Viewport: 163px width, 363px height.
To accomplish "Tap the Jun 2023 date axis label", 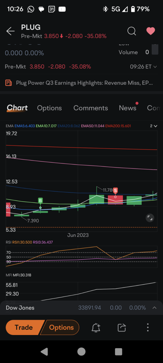I will [78, 235].
